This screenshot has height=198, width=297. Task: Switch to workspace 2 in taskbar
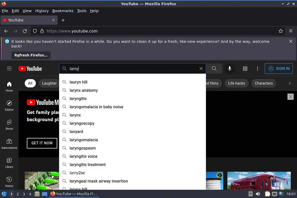click(x=18, y=194)
